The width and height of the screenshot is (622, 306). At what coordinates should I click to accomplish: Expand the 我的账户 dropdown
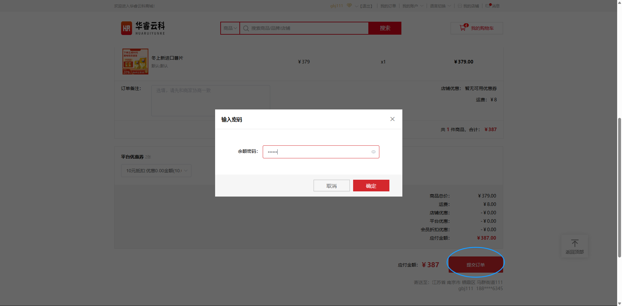point(412,6)
